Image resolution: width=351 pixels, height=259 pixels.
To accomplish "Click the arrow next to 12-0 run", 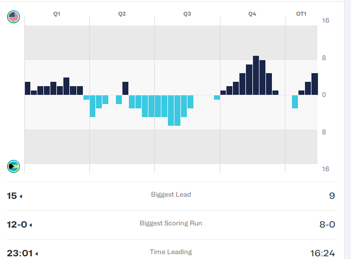I will point(31,224).
